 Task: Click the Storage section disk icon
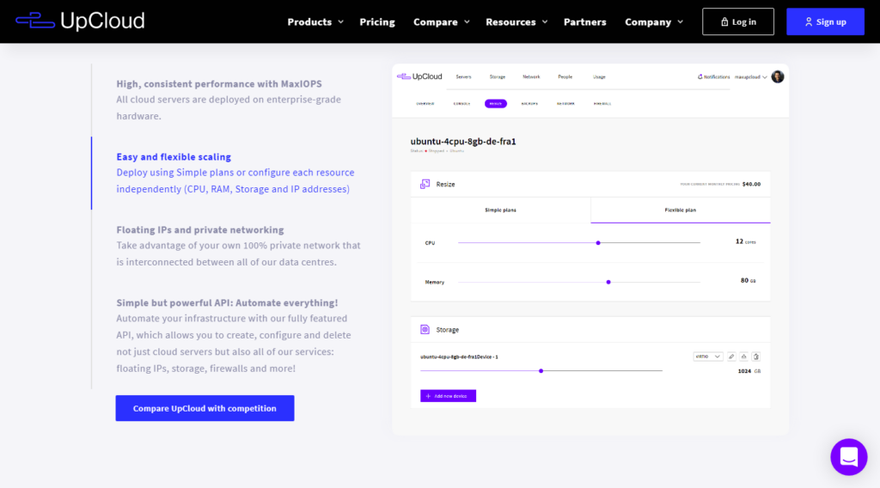click(425, 329)
